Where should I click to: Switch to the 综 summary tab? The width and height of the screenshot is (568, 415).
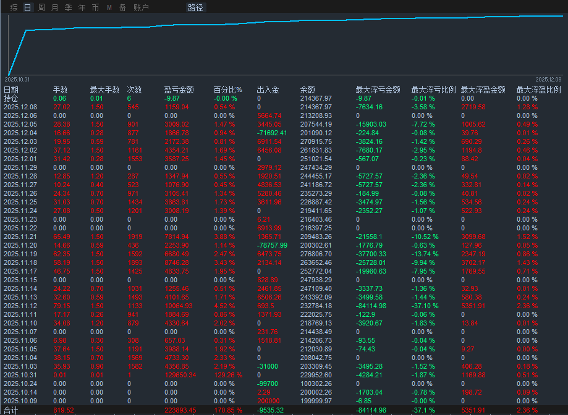(14, 7)
